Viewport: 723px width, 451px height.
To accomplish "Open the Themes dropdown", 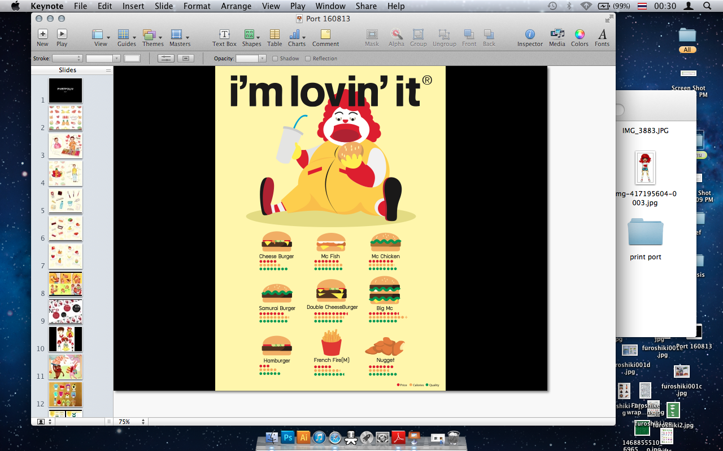I will 153,38.
